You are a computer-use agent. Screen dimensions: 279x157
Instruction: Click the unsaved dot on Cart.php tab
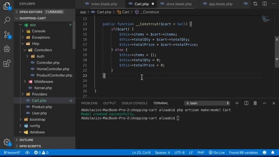(x=153, y=4)
